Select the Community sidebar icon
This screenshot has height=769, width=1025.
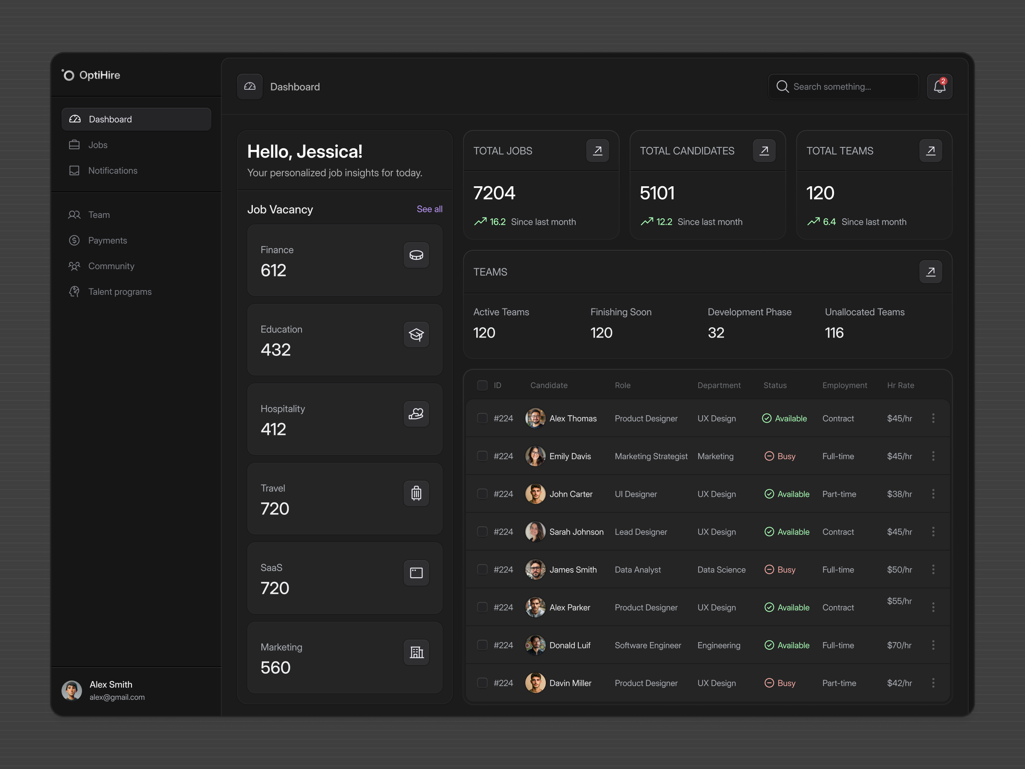[x=74, y=266]
